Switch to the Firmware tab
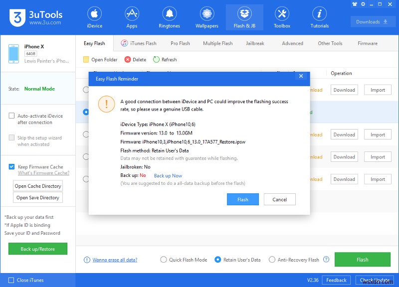Viewport: 399px width, 287px height. pyautogui.click(x=368, y=43)
